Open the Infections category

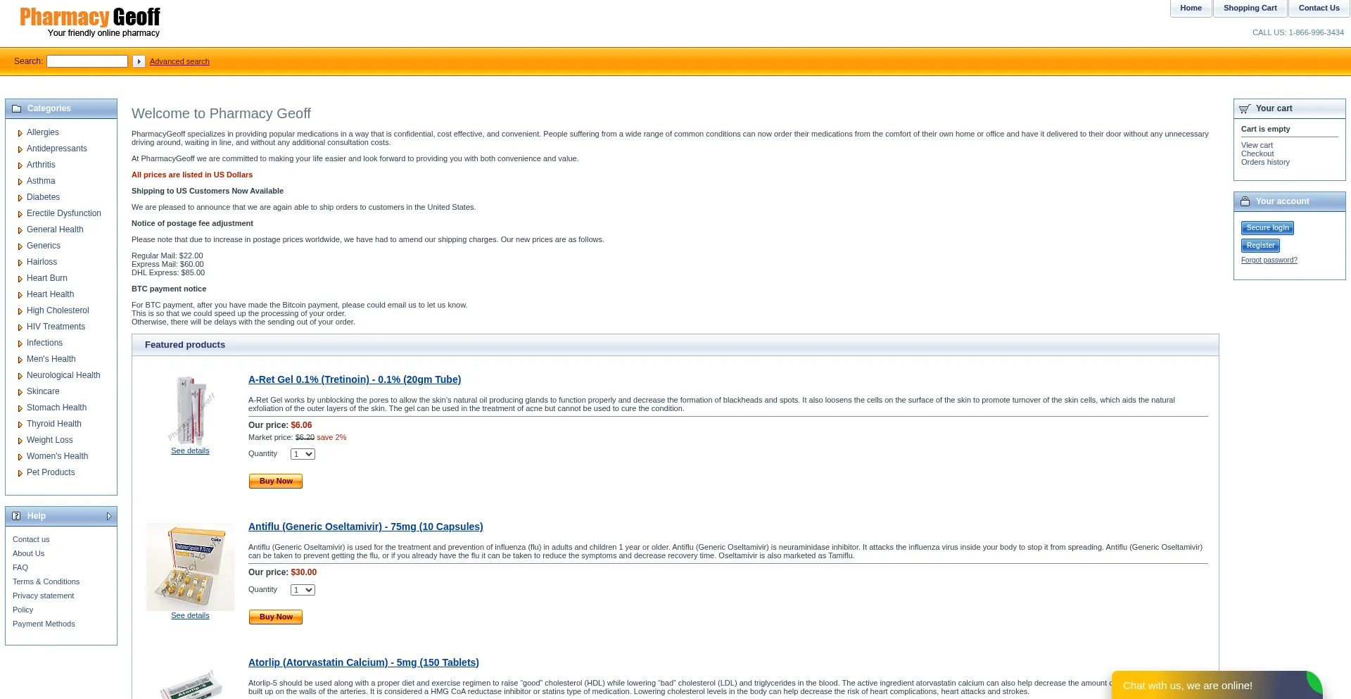(x=44, y=343)
